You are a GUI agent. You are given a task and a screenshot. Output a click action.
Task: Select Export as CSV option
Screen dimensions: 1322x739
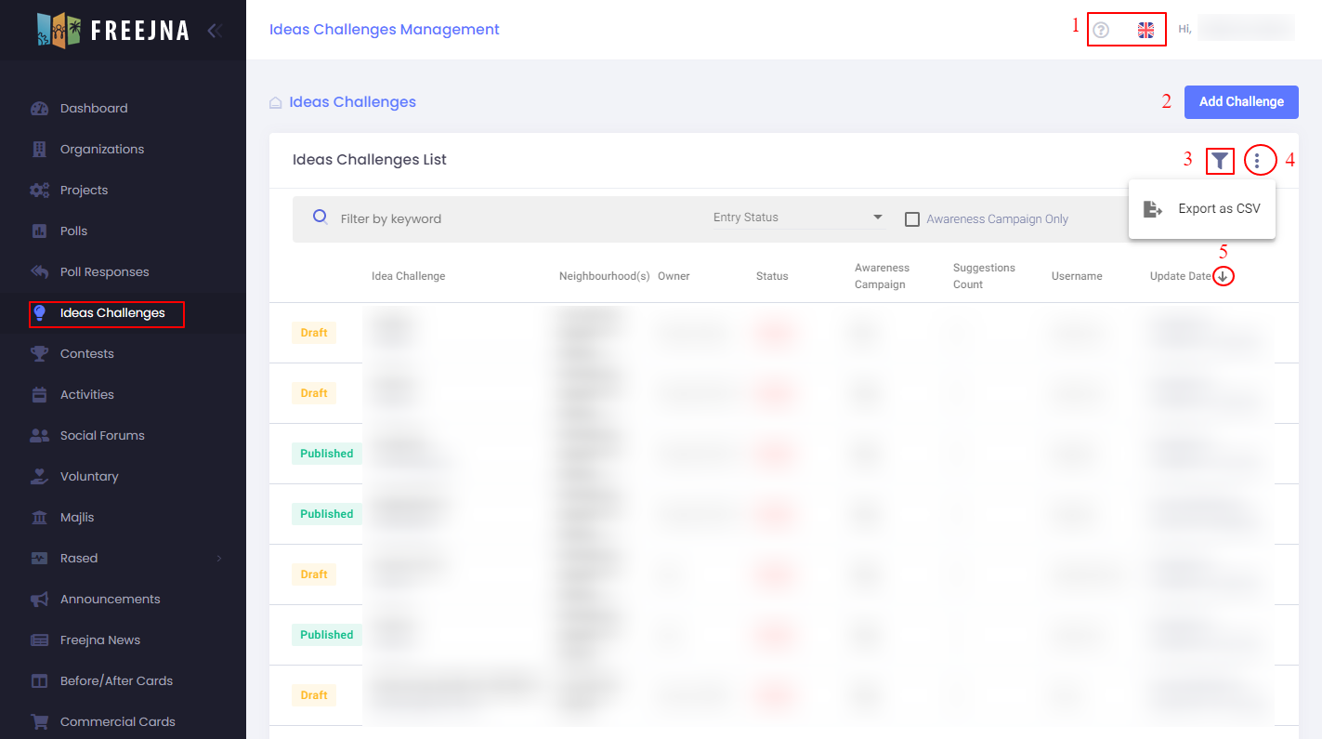tap(1202, 209)
